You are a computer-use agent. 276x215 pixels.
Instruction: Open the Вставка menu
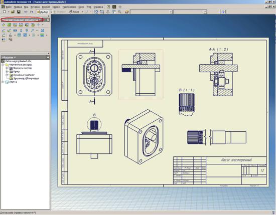coord(35,7)
